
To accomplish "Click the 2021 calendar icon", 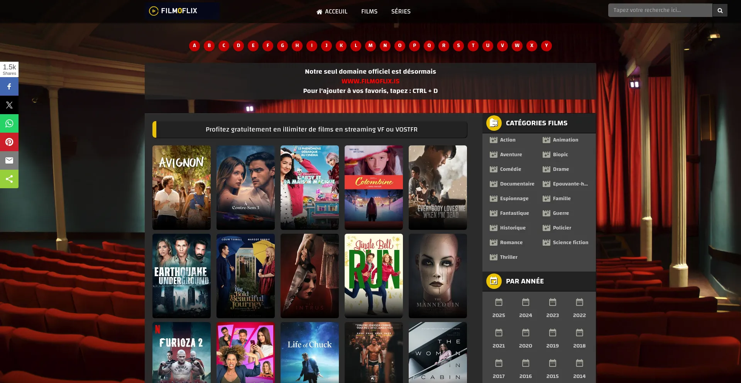I will point(499,332).
